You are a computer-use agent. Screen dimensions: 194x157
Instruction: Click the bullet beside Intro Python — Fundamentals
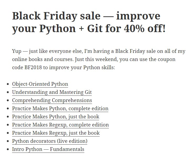[x=8, y=149]
